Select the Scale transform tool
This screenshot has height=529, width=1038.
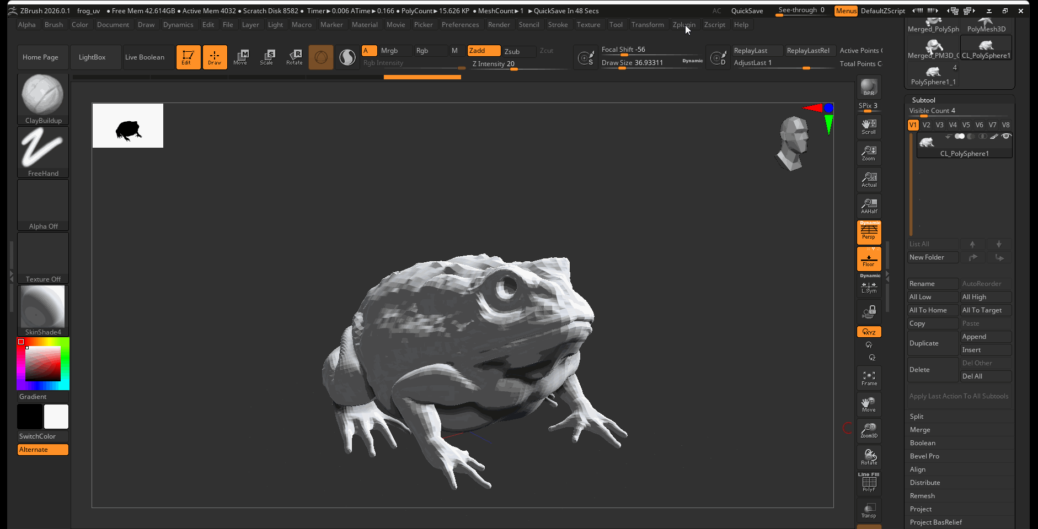point(267,57)
